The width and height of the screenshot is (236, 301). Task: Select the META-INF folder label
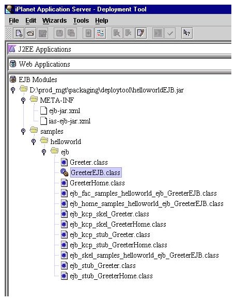57,100
